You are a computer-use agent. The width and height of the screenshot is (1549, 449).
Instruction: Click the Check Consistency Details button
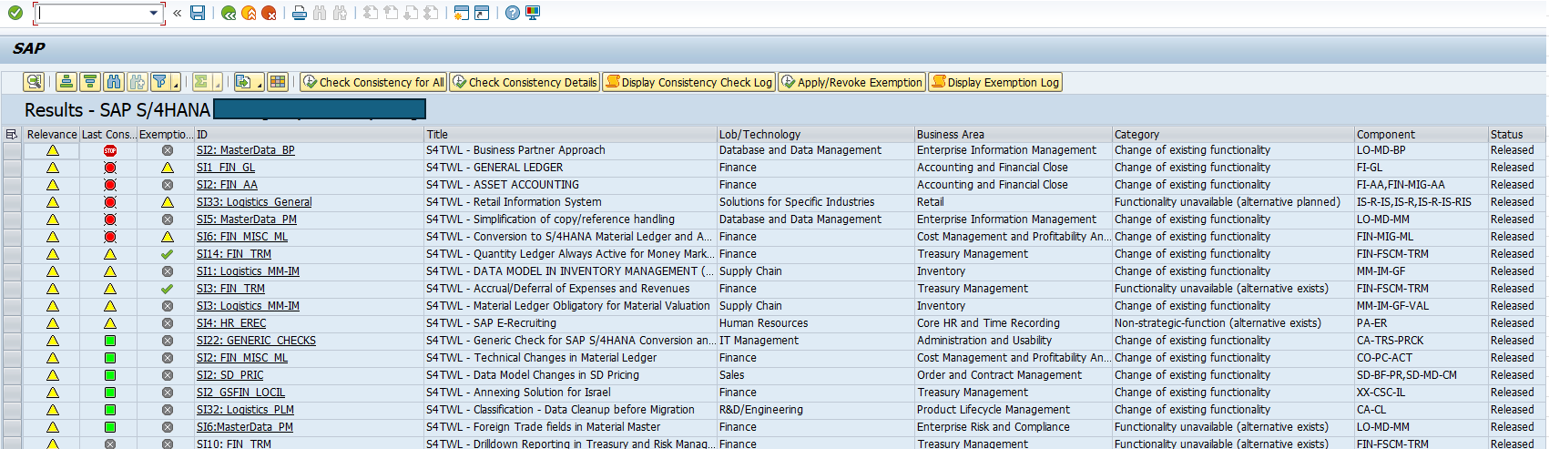[525, 82]
